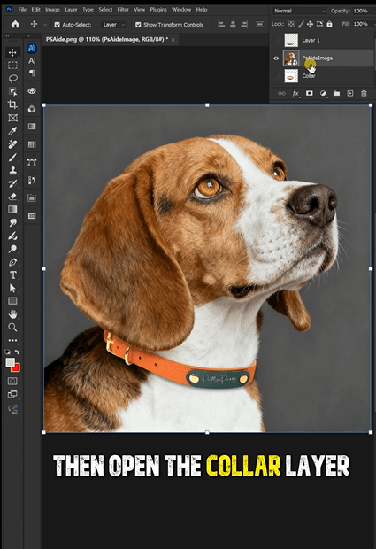
Task: Open the File menu
Action: [22, 10]
